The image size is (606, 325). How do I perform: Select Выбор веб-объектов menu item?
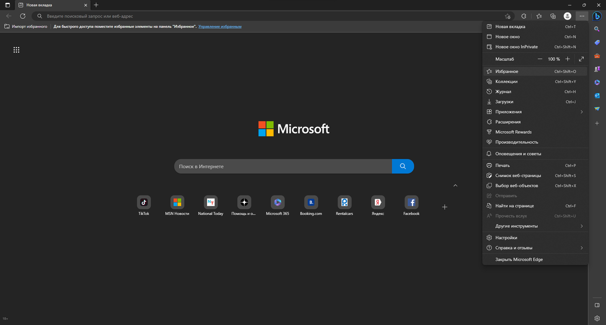(535, 186)
